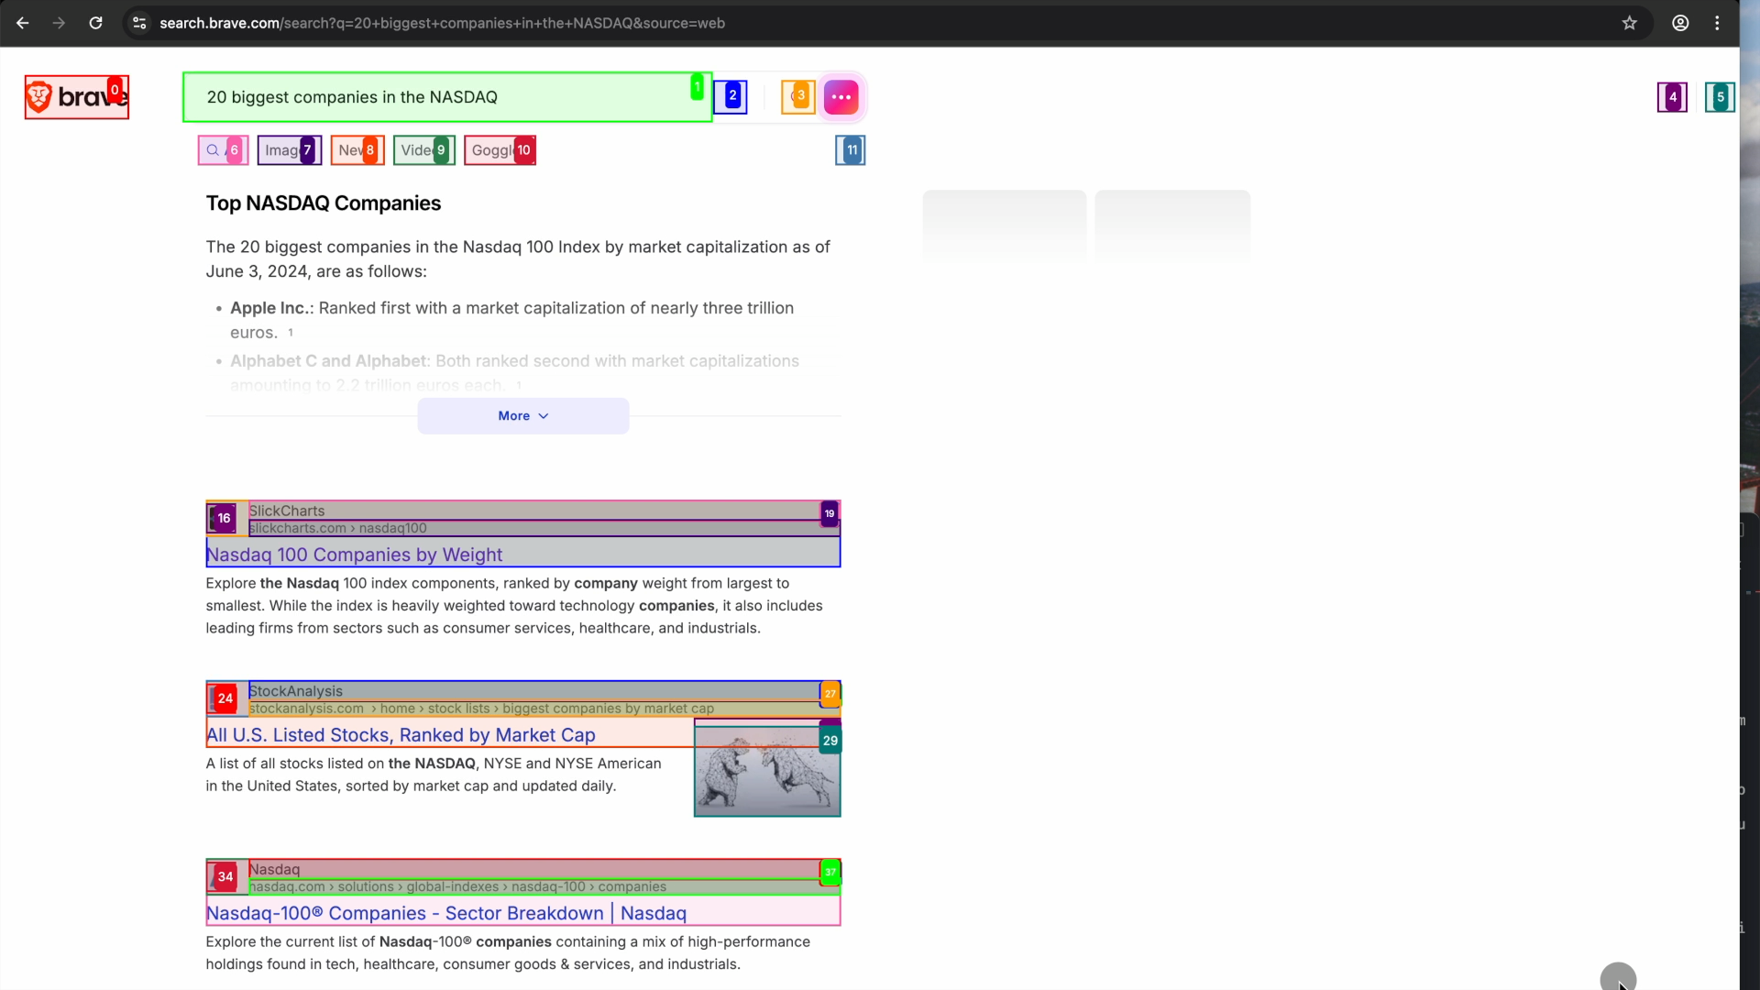
Task: Click the stockanalysis.com breadcrumb URL
Action: 481,709
